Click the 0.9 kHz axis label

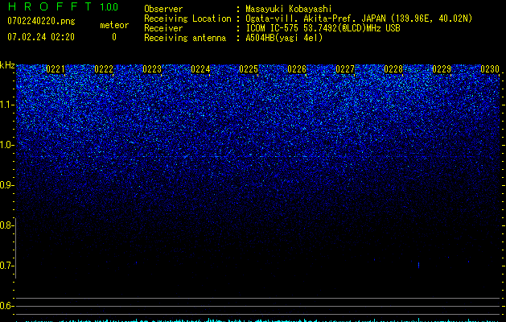coord(6,185)
